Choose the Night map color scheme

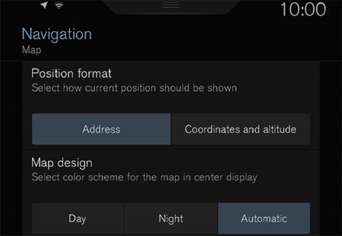[x=171, y=218]
